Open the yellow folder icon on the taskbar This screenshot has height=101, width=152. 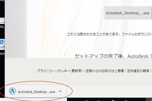coord(98,100)
